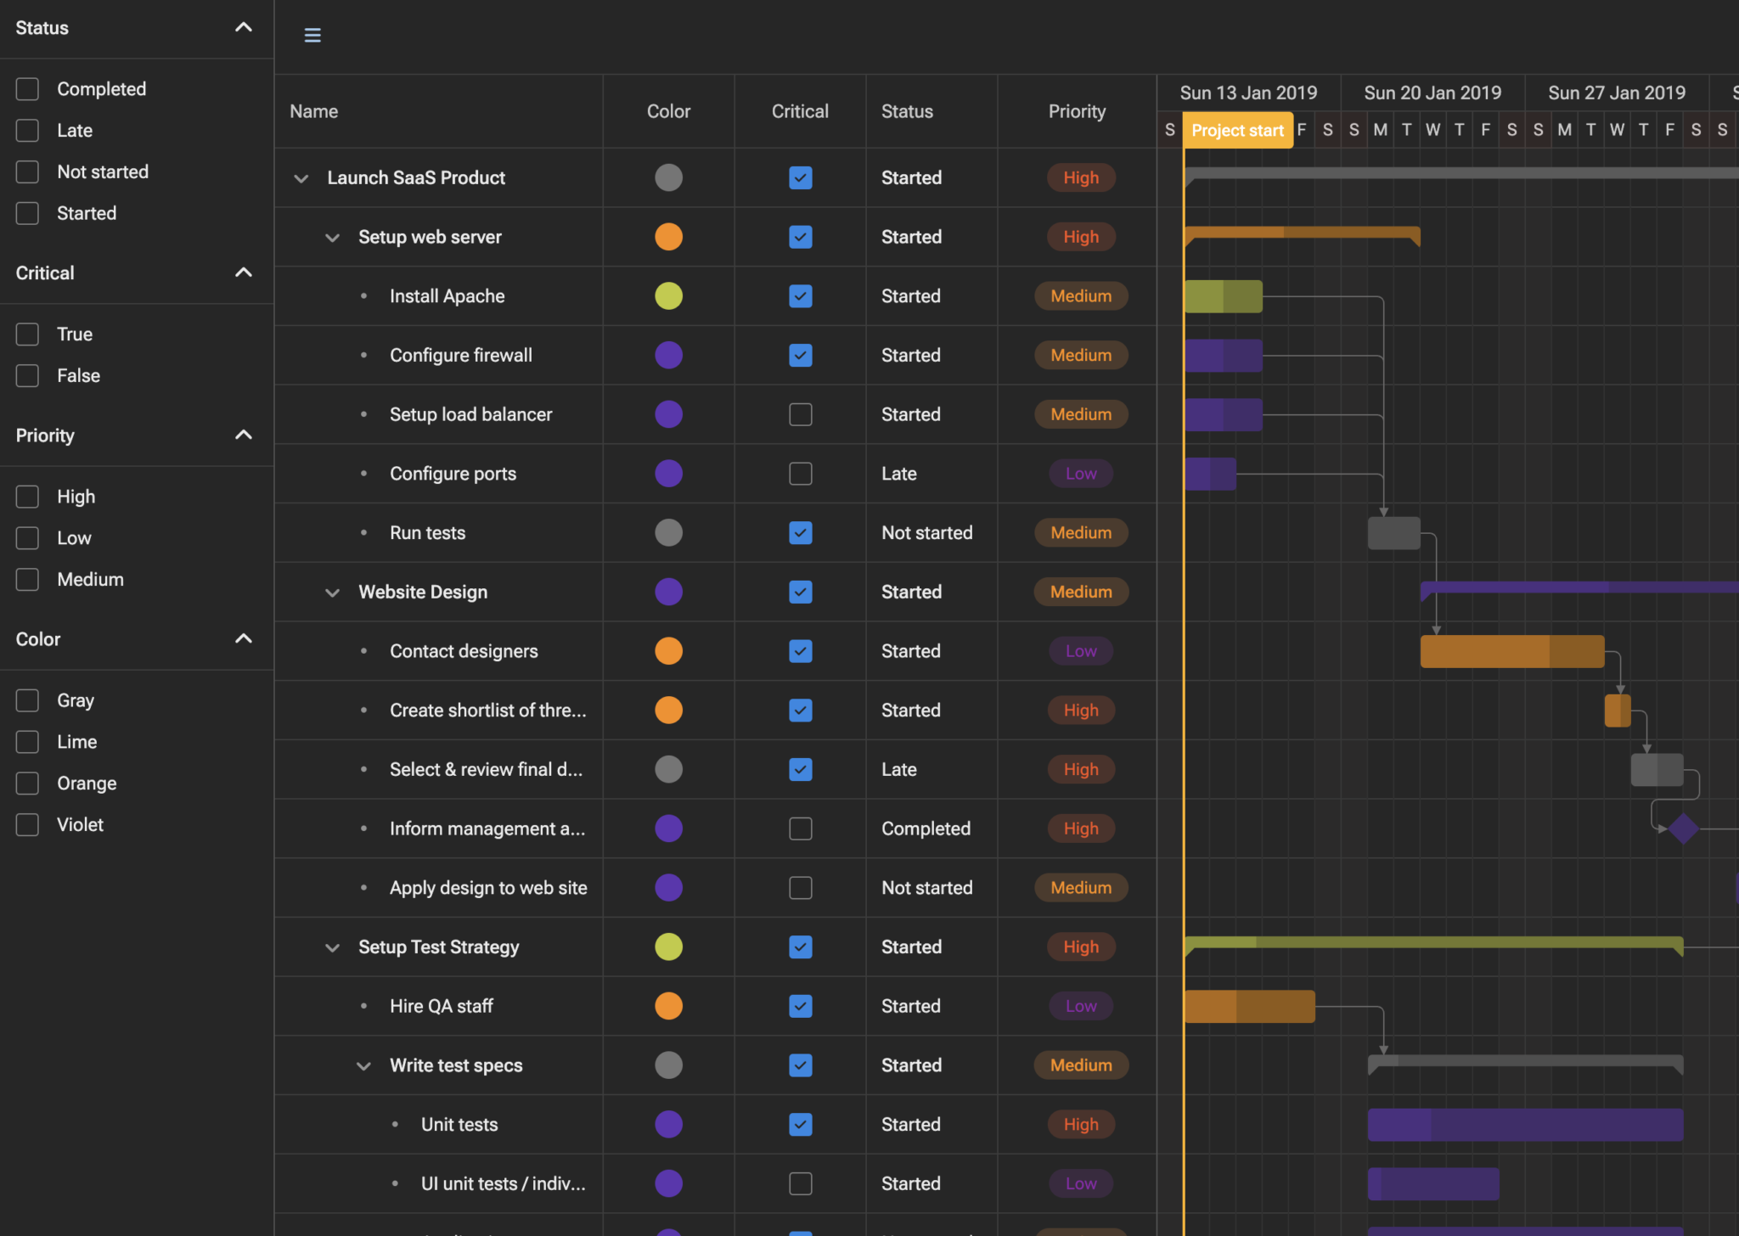
Task: Sort by the Name column header
Action: tap(314, 111)
